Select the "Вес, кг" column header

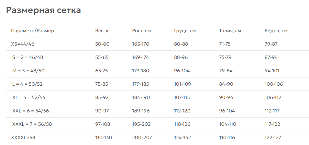pyautogui.click(x=103, y=31)
